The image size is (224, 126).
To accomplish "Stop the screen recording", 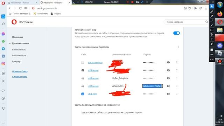I will click(132, 2).
